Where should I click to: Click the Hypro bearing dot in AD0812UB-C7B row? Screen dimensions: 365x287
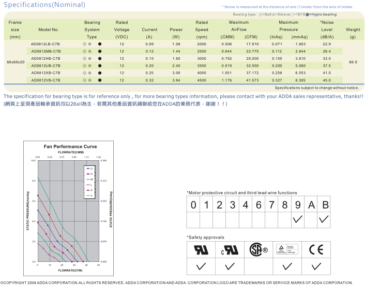100,65
